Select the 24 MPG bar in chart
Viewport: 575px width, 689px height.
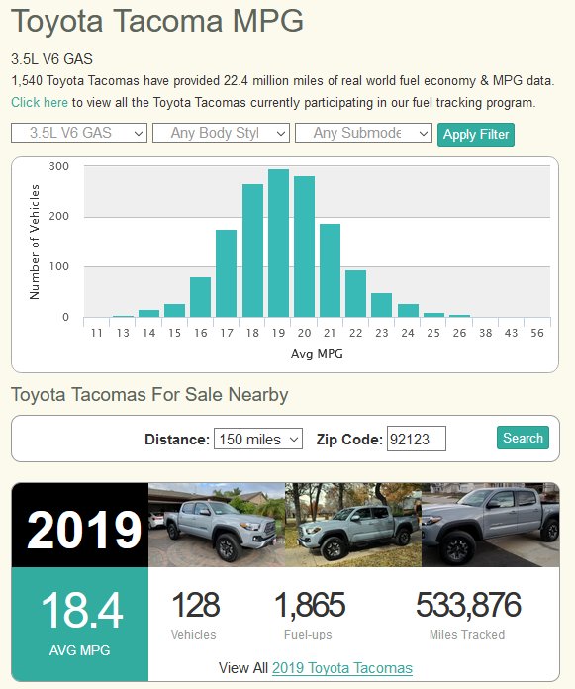tap(408, 310)
